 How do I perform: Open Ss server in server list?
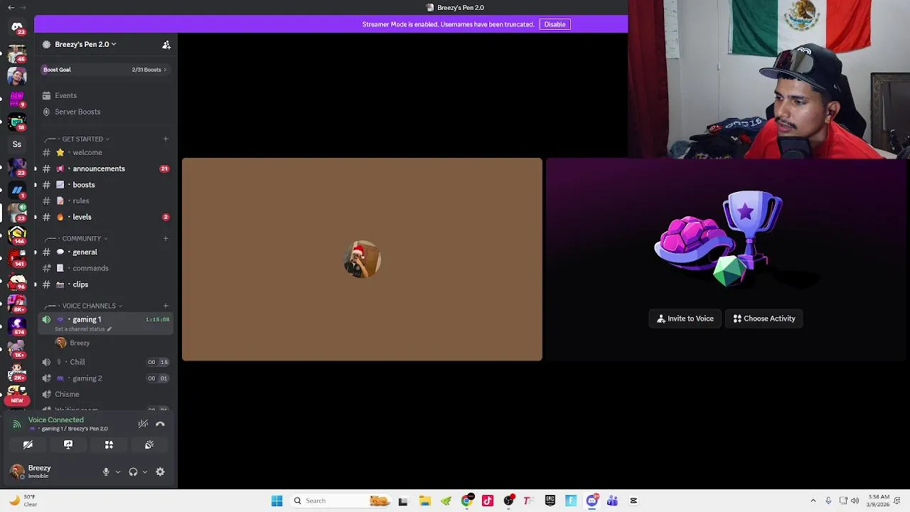click(17, 144)
